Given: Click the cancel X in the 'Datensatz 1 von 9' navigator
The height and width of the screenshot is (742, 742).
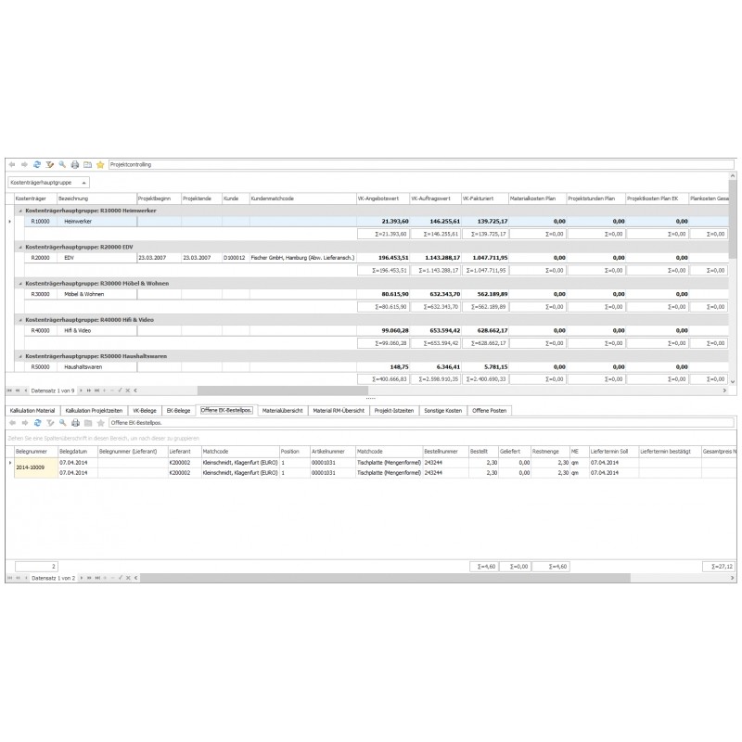Looking at the screenshot, I should pyautogui.click(x=128, y=390).
